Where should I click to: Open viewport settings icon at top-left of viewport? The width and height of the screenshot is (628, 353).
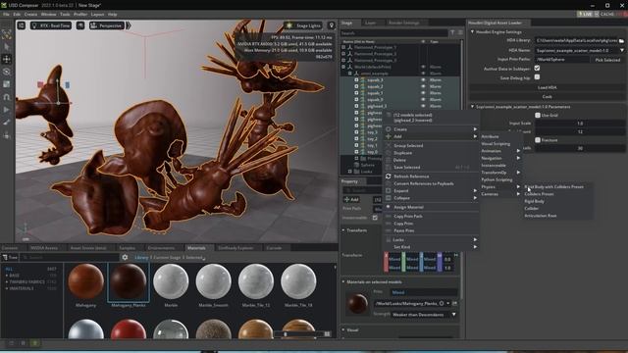point(22,25)
